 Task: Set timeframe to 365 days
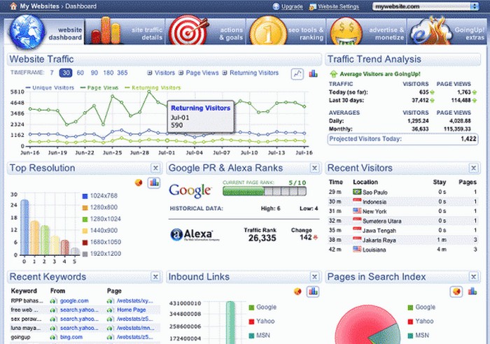point(122,73)
